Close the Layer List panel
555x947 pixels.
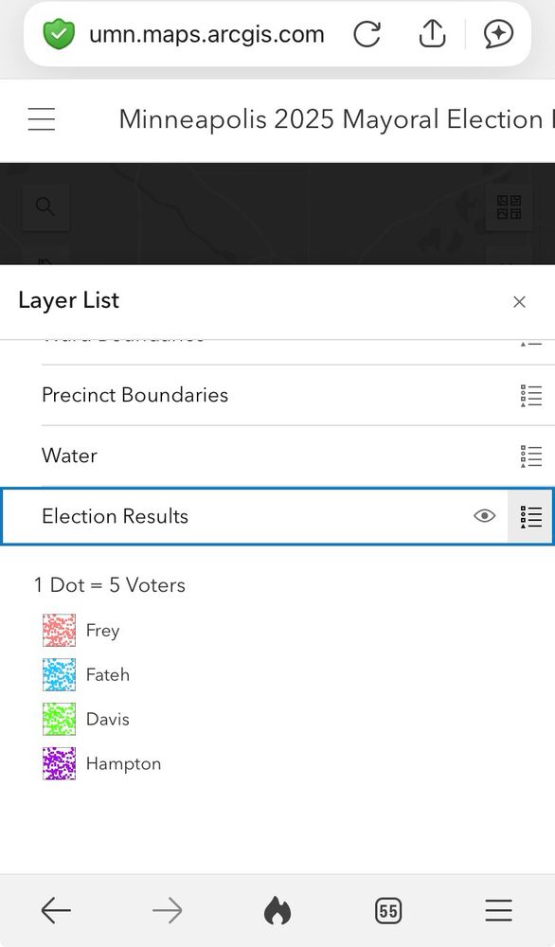[x=519, y=301]
